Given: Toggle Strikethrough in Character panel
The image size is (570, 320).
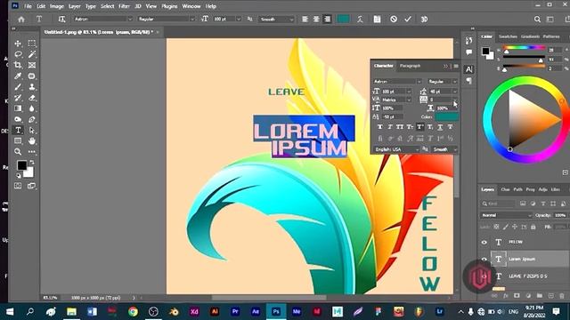Looking at the screenshot, I should pos(450,127).
